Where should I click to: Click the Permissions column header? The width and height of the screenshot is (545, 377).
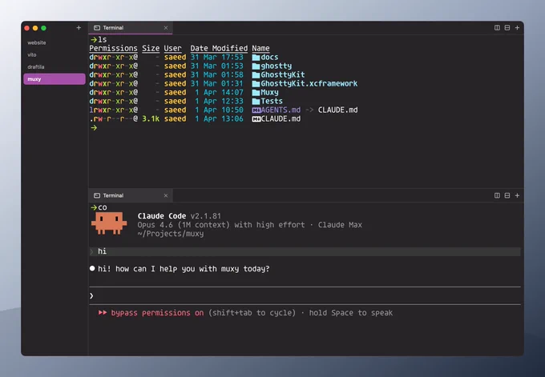click(113, 48)
